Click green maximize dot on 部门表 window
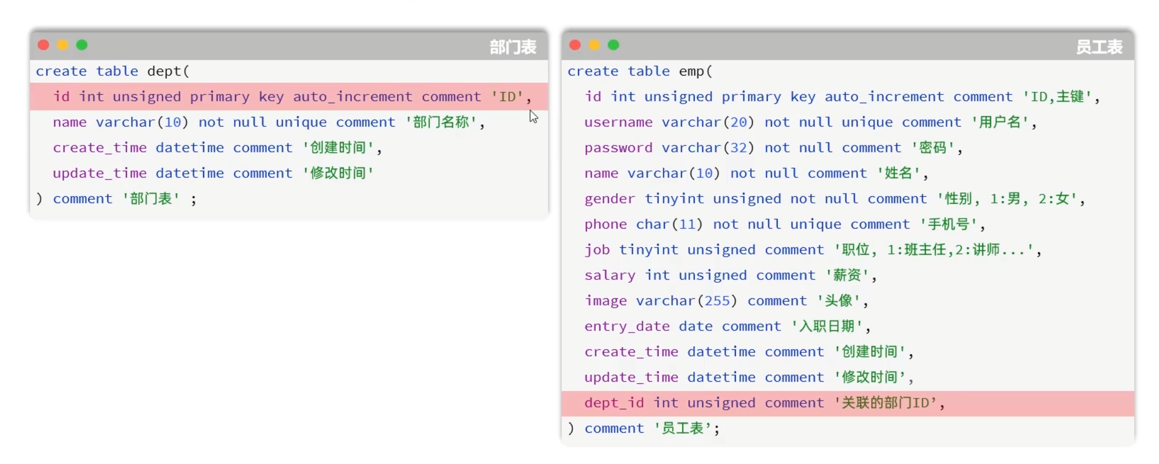Image resolution: width=1159 pixels, height=464 pixels. point(82,45)
